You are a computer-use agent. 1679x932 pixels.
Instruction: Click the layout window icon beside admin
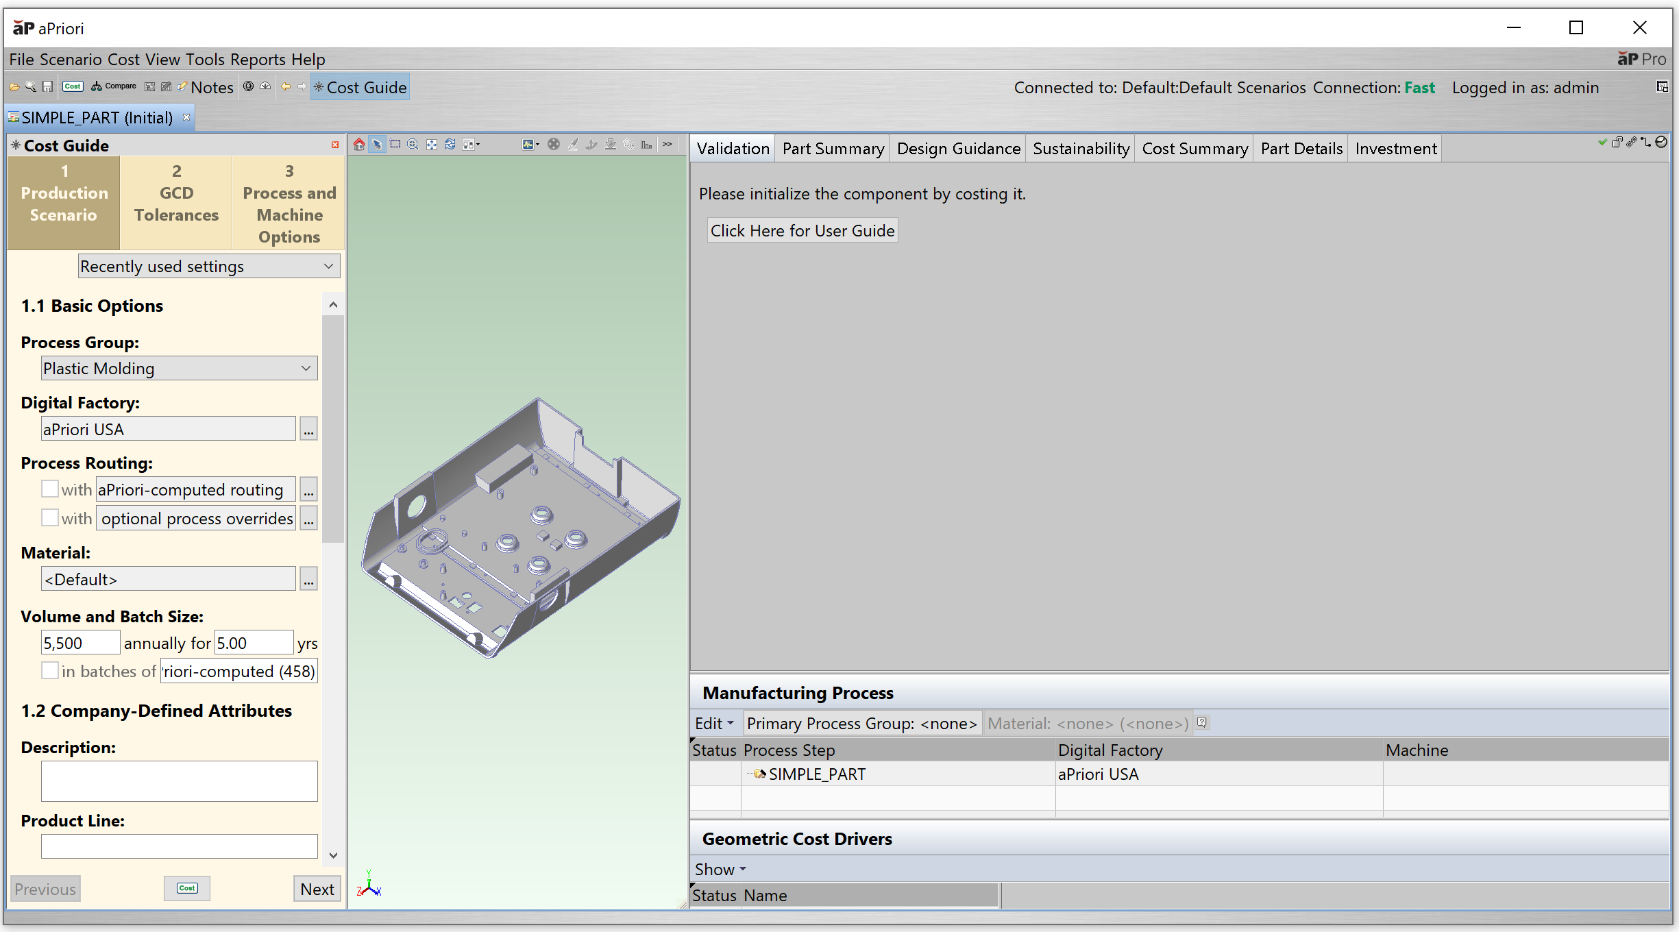coord(1662,87)
